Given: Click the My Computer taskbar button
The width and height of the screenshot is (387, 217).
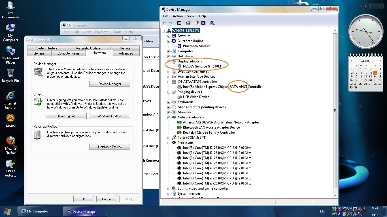Looking at the screenshot, I should point(39,211).
